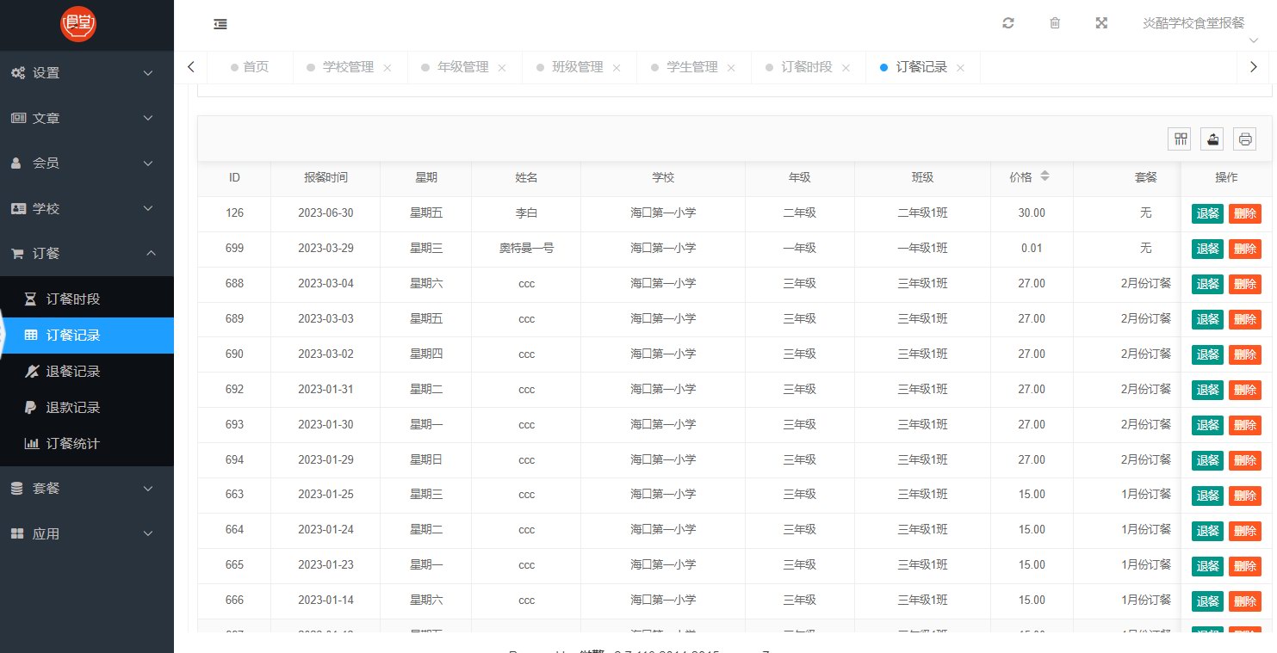The image size is (1277, 653).
Task: Collapse the 订餐 sidebar menu
Action: tap(87, 254)
